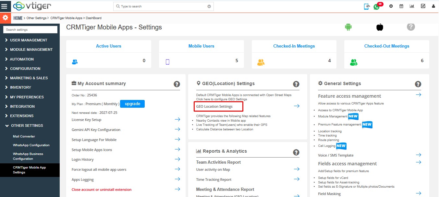Click the Android app icon
The height and width of the screenshot is (197, 439).
(x=348, y=27)
